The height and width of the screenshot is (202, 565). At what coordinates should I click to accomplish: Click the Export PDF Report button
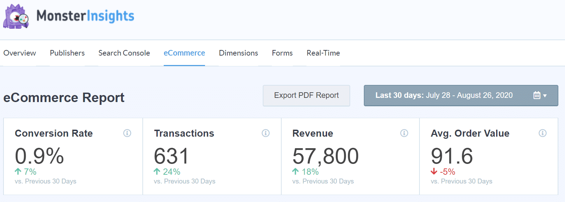(x=306, y=95)
